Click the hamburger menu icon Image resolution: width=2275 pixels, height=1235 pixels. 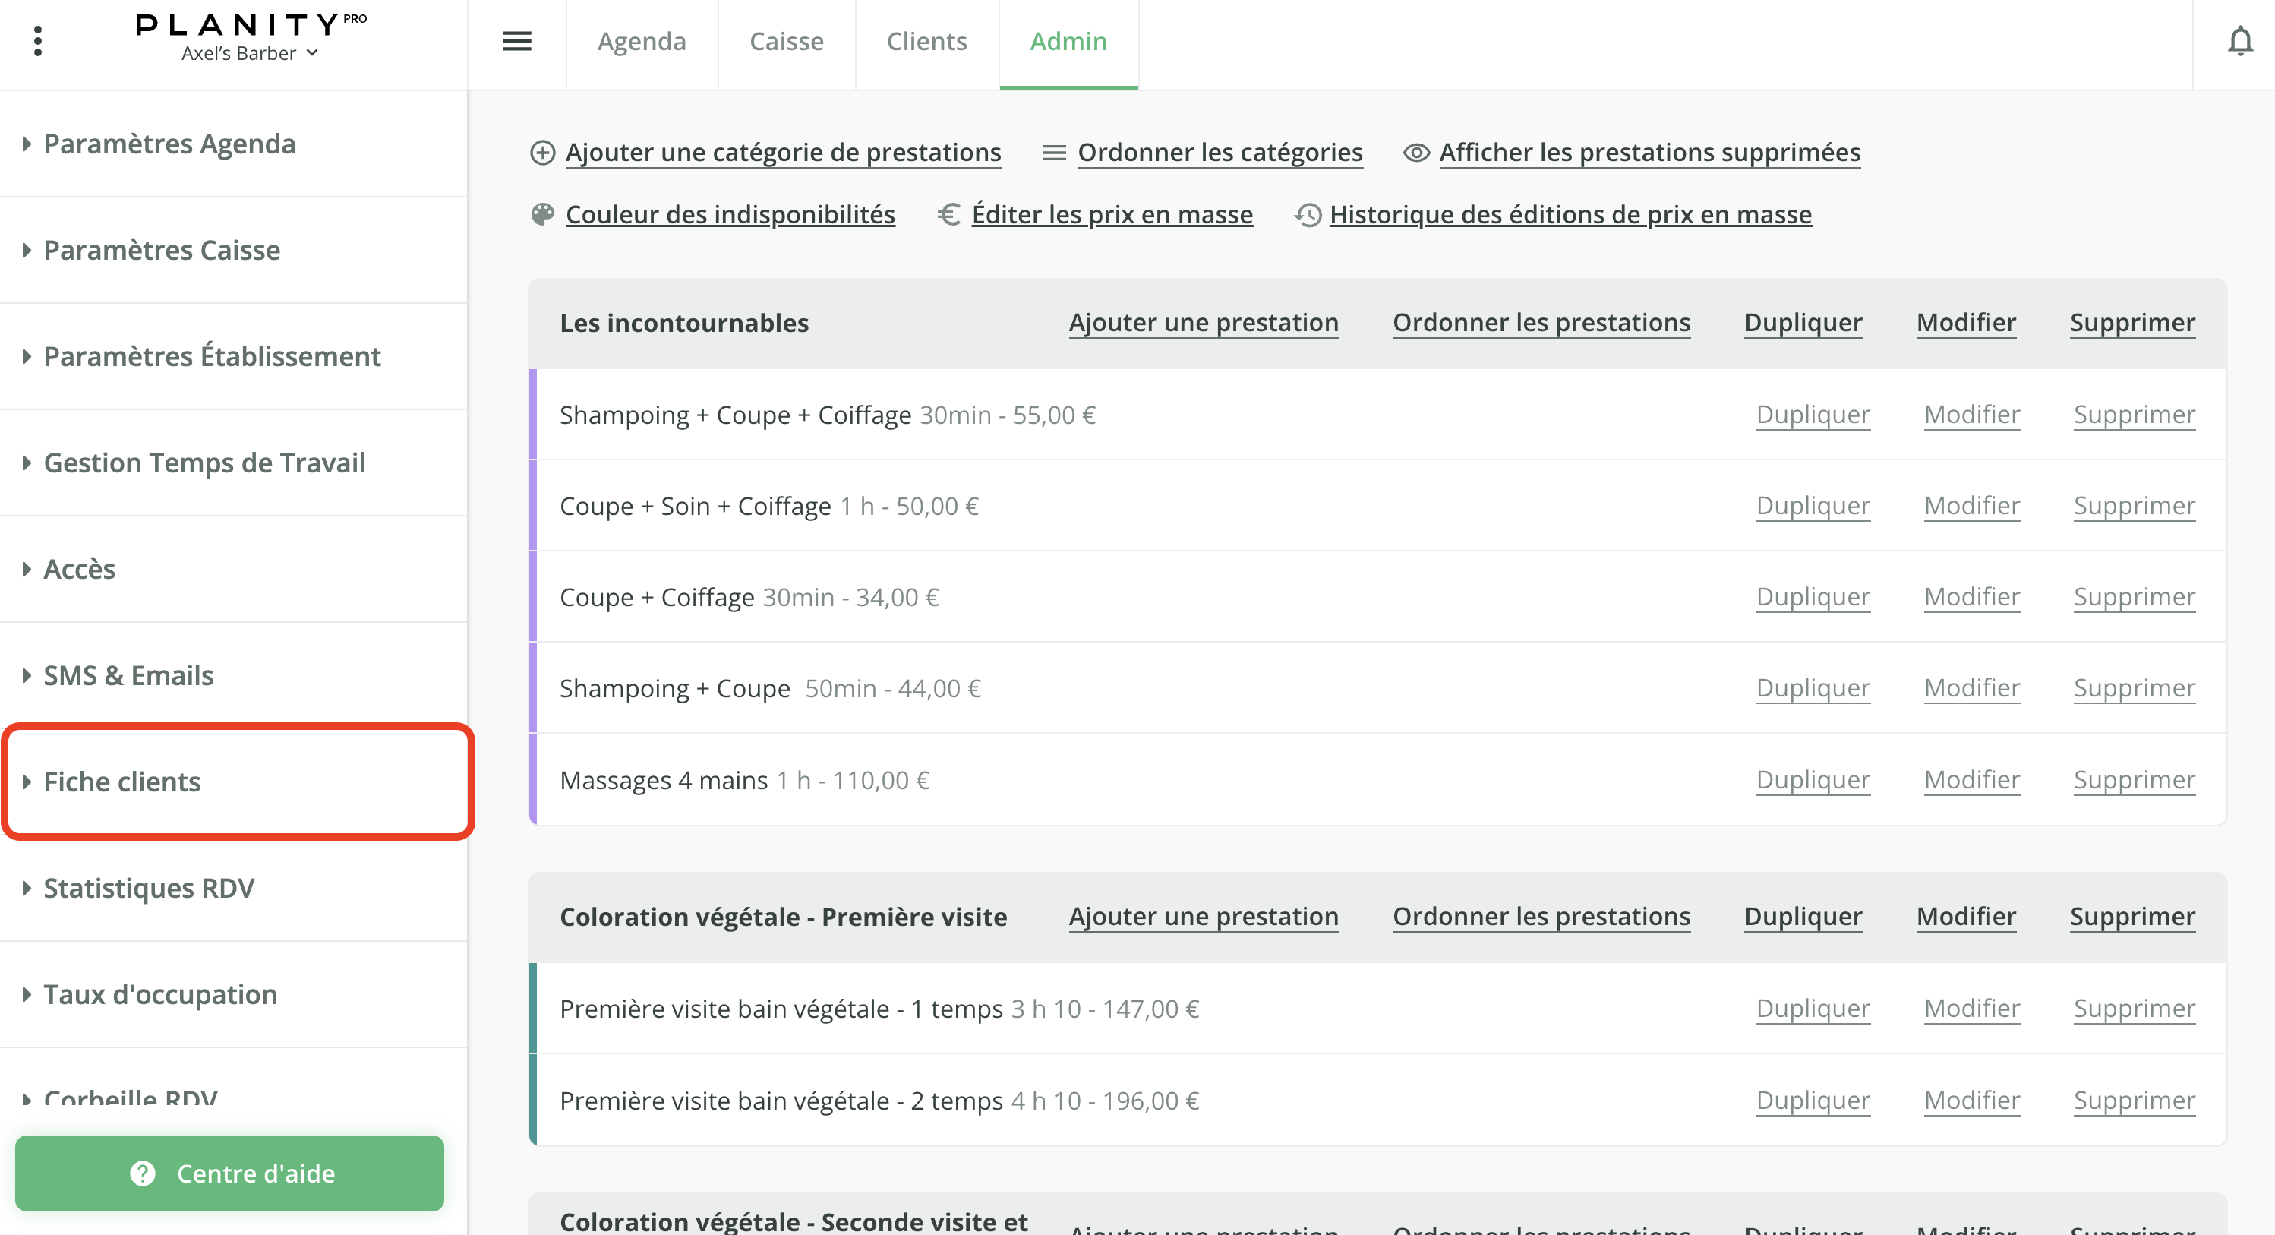tap(516, 41)
